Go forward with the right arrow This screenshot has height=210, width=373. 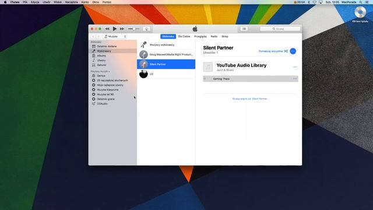tap(98, 36)
